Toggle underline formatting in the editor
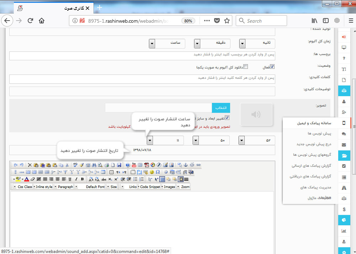 [x=70, y=179]
